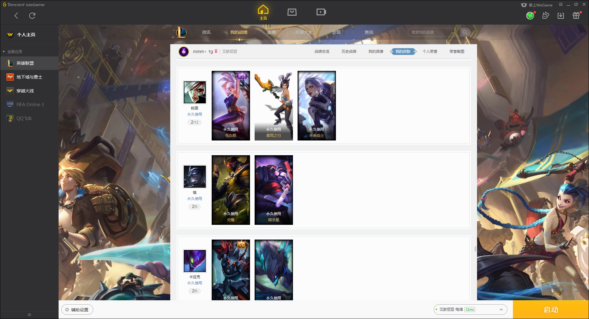Viewport: 589px width, 319px height.
Task: Open the store shopping bag icon
Action: pyautogui.click(x=292, y=12)
